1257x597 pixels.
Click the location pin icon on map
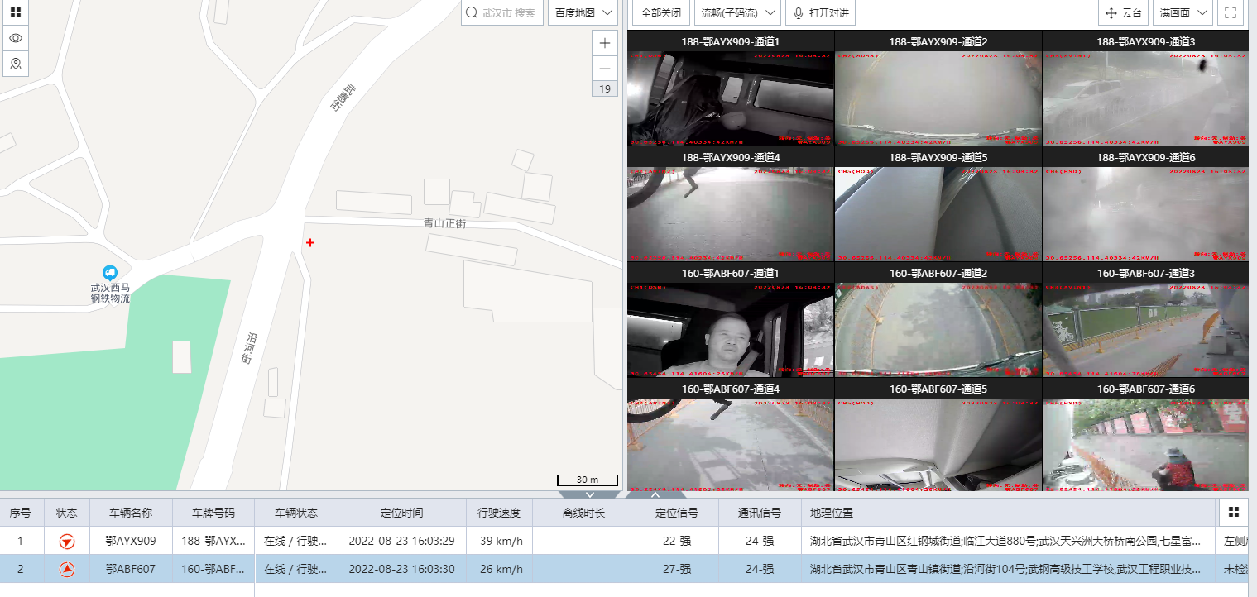pyautogui.click(x=15, y=64)
